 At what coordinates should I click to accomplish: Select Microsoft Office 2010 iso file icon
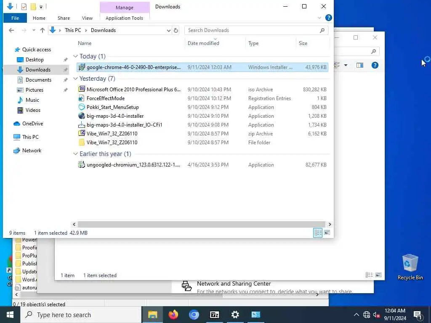click(81, 89)
